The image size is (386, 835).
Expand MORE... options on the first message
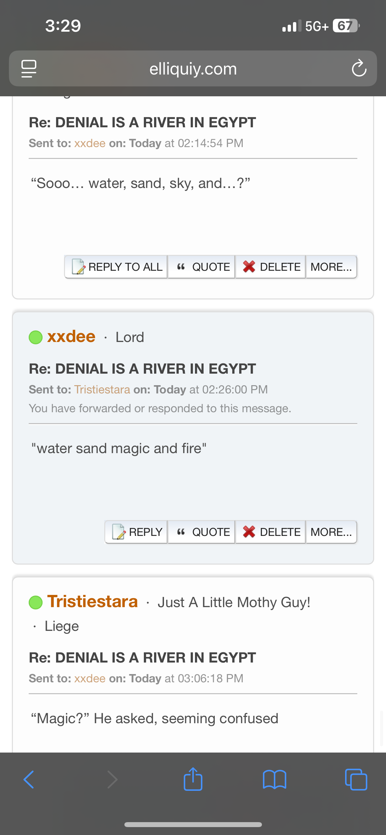point(331,267)
